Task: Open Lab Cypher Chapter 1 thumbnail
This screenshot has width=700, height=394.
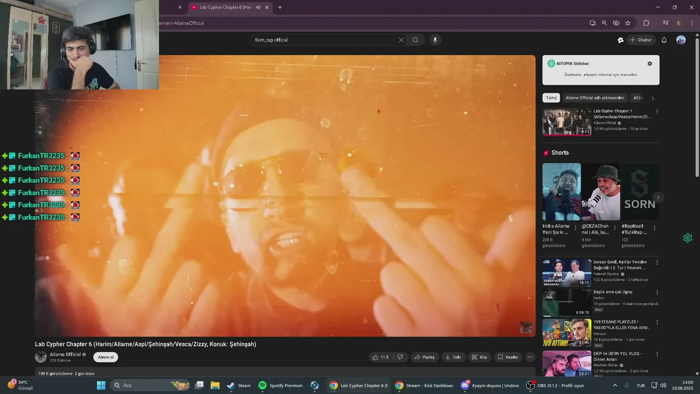Action: click(567, 122)
